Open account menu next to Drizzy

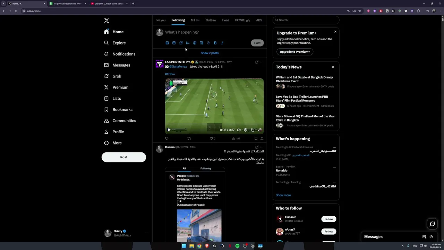click(x=147, y=233)
